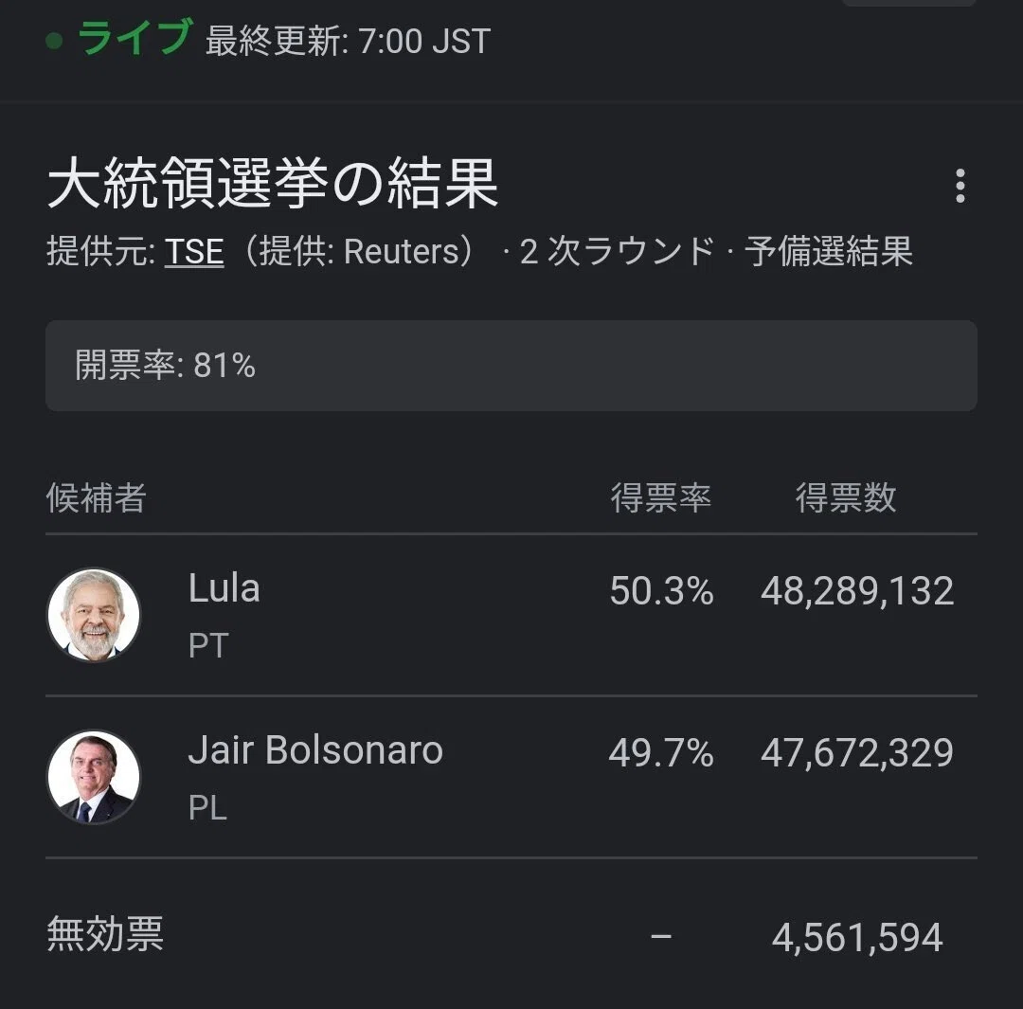Select the Lula candidate name
Viewport: 1023px width, 1009px height.
click(224, 588)
